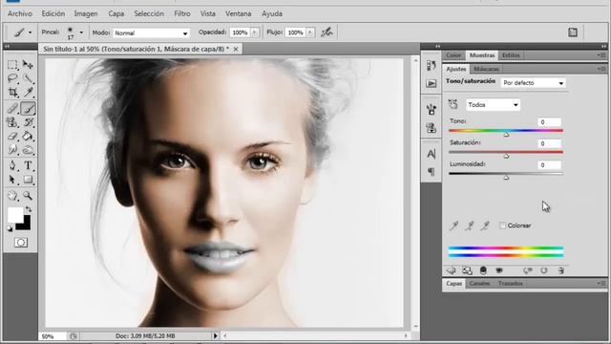Select the Paint Bucket tool

pos(28,136)
